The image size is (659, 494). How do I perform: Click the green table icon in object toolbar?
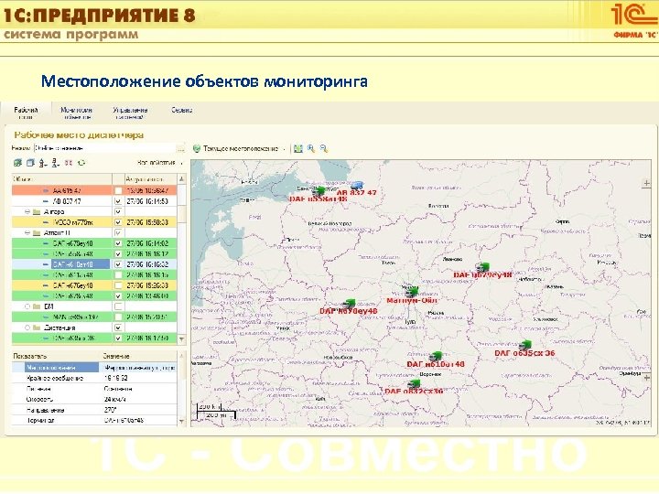click(17, 163)
